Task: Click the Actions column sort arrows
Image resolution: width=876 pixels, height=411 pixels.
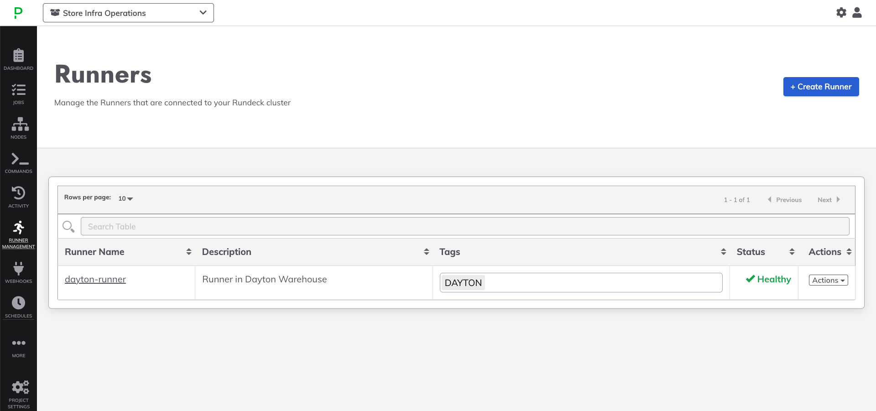Action: [x=849, y=252]
